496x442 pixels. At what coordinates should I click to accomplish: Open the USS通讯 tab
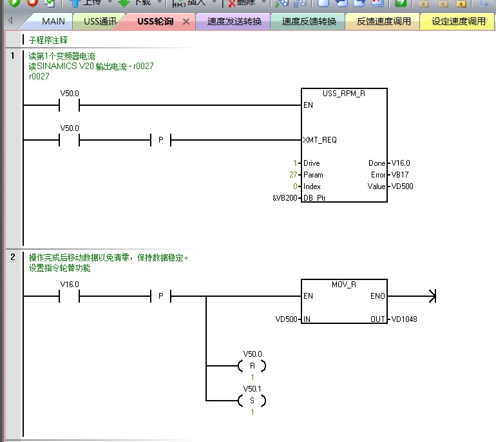click(x=100, y=21)
